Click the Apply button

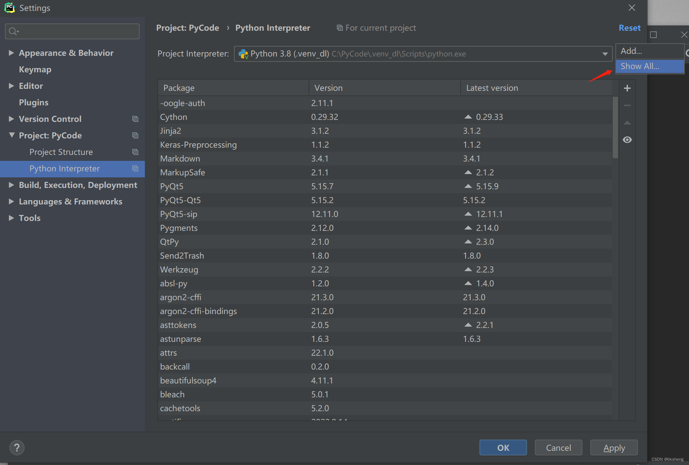tap(614, 448)
